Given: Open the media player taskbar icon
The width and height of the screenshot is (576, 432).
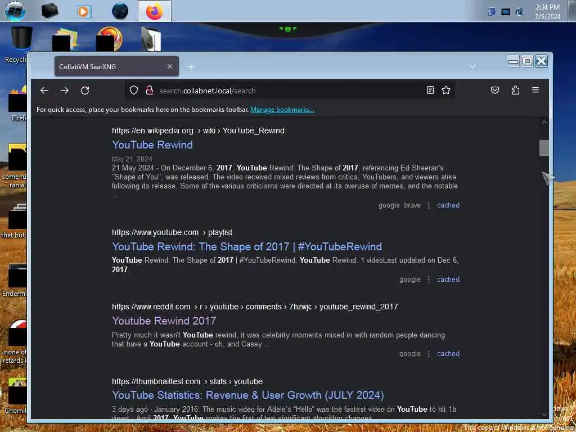Looking at the screenshot, I should pyautogui.click(x=83, y=11).
